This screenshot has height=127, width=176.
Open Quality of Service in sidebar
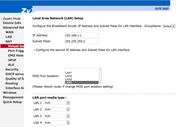[15, 79]
